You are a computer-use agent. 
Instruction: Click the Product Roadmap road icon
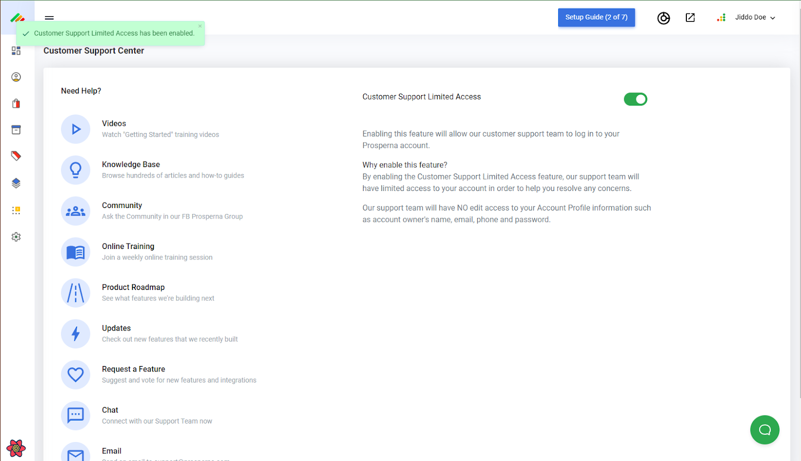pyautogui.click(x=76, y=293)
